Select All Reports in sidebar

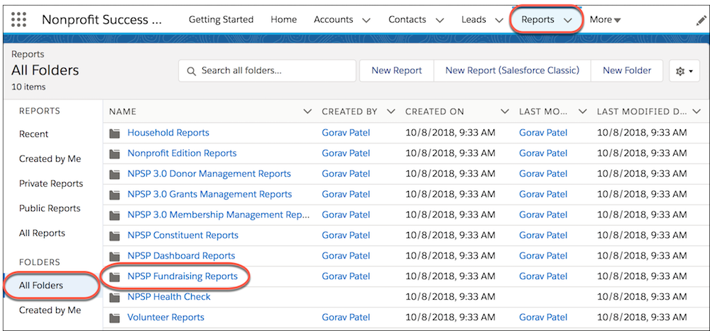tap(42, 234)
